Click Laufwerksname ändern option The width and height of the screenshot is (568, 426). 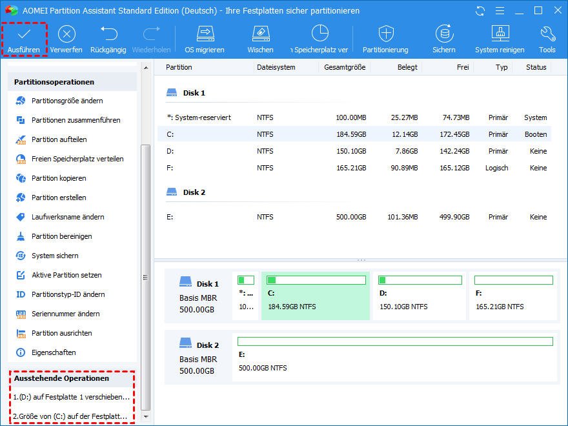click(68, 217)
